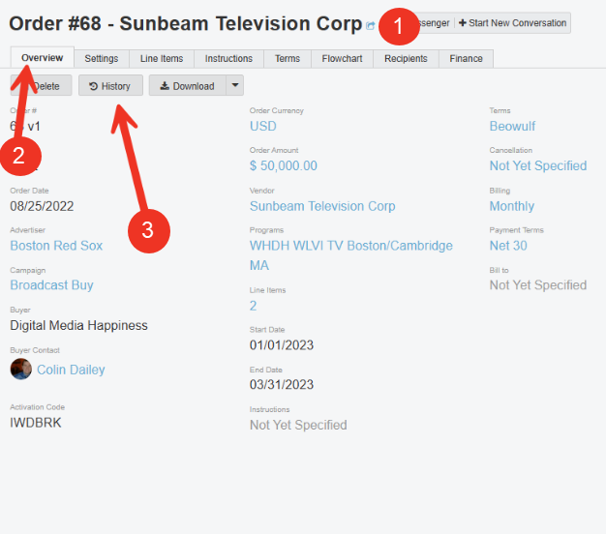Open Colin Dailey buyer contact link

point(71,370)
